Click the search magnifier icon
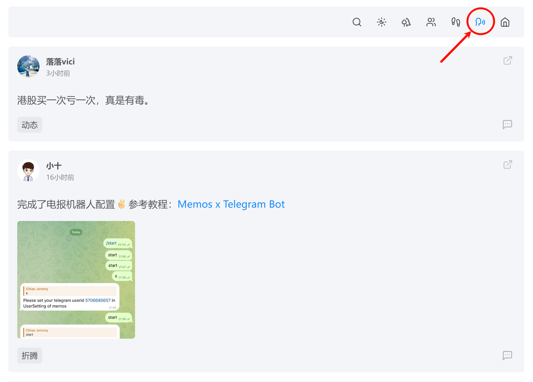Image resolution: width=533 pixels, height=382 pixels. tap(357, 22)
